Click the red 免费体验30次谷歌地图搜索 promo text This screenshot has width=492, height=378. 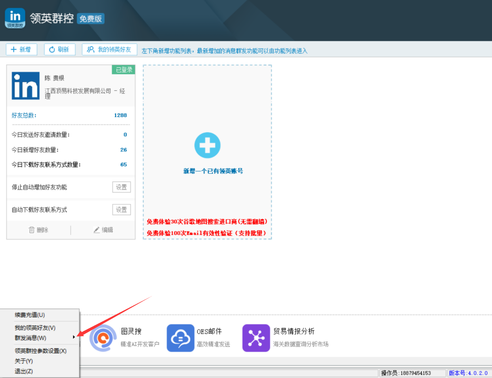click(207, 222)
